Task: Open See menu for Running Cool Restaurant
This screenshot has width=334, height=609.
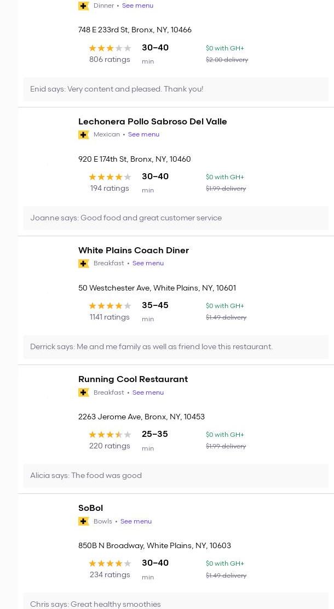Action: (148, 392)
